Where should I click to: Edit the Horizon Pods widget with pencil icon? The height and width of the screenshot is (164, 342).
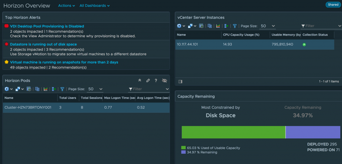[x=148, y=81]
